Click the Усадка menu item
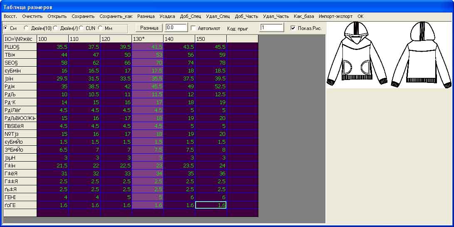The height and width of the screenshot is (227, 454). point(167,17)
